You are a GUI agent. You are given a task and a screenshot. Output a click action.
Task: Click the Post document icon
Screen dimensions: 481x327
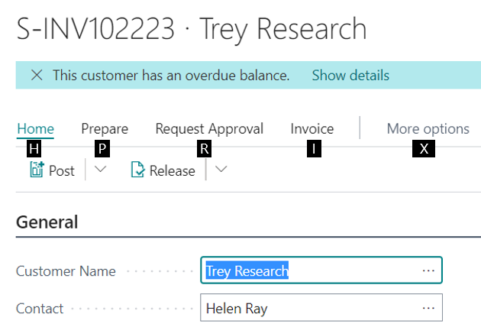coord(37,170)
